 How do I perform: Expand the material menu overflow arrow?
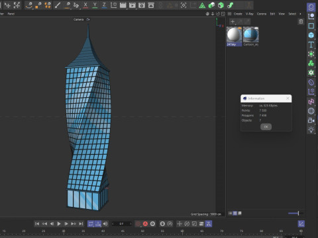coord(300,14)
